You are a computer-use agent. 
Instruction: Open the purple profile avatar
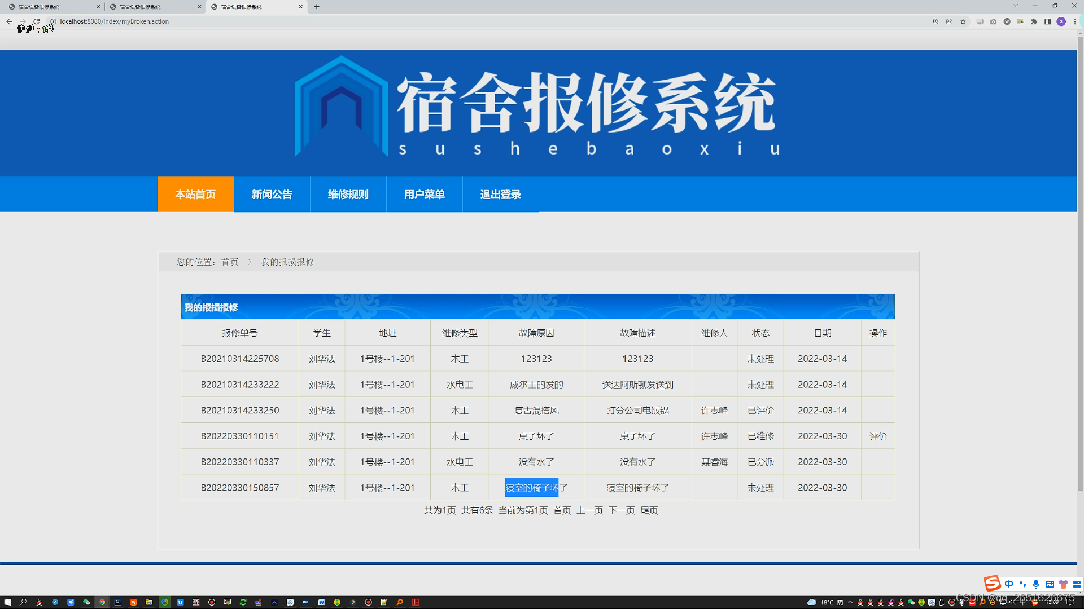point(1061,21)
